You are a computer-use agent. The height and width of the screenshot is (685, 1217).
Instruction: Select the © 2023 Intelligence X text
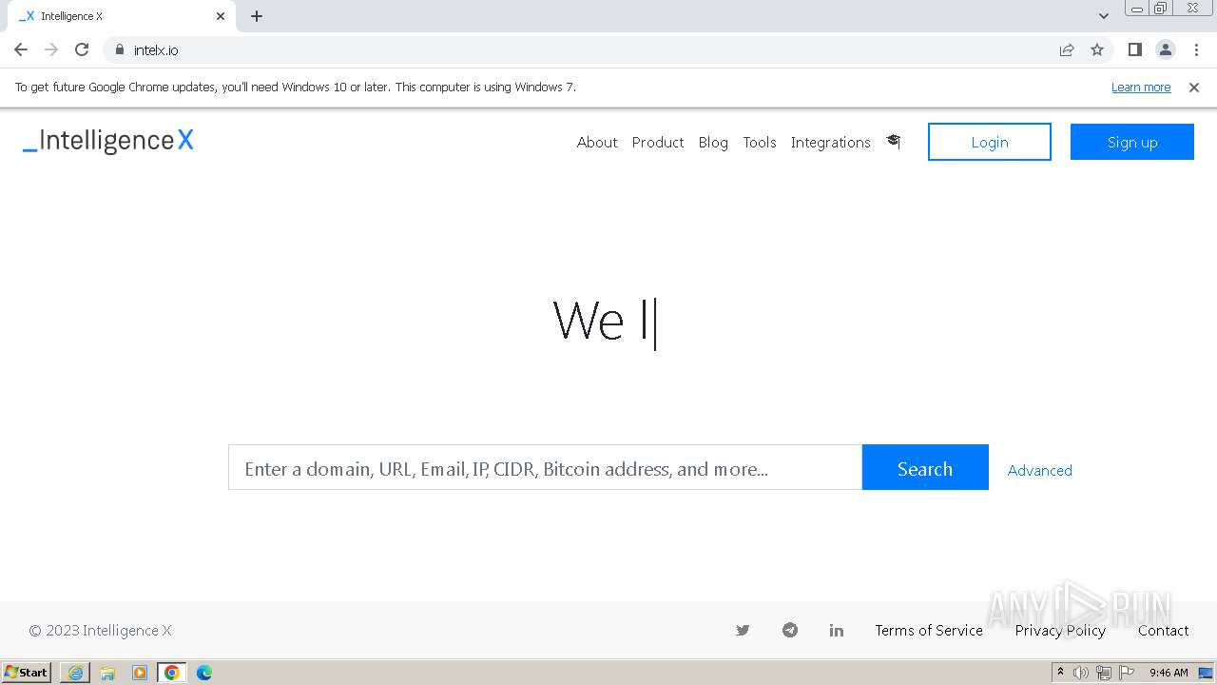point(100,630)
